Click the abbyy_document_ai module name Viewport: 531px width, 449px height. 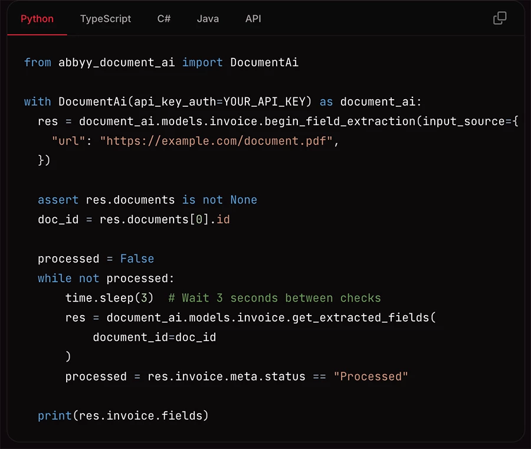[116, 62]
